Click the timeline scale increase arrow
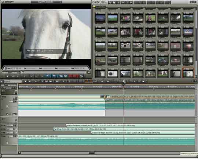This screenshot has height=159, width=198. 15,88
